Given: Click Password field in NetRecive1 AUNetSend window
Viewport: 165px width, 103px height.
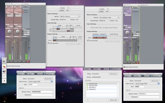Looking at the screenshot, I should click(149, 97).
